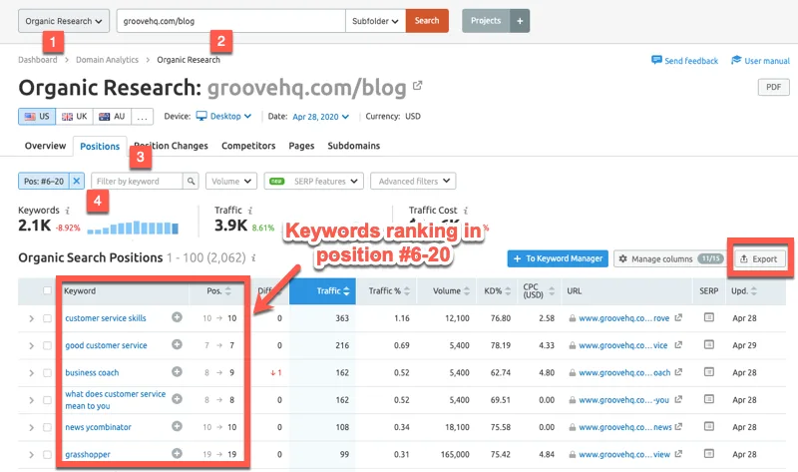Viewport: 798px width, 472px height.
Task: Open external URL icon in business coach row
Action: click(678, 372)
